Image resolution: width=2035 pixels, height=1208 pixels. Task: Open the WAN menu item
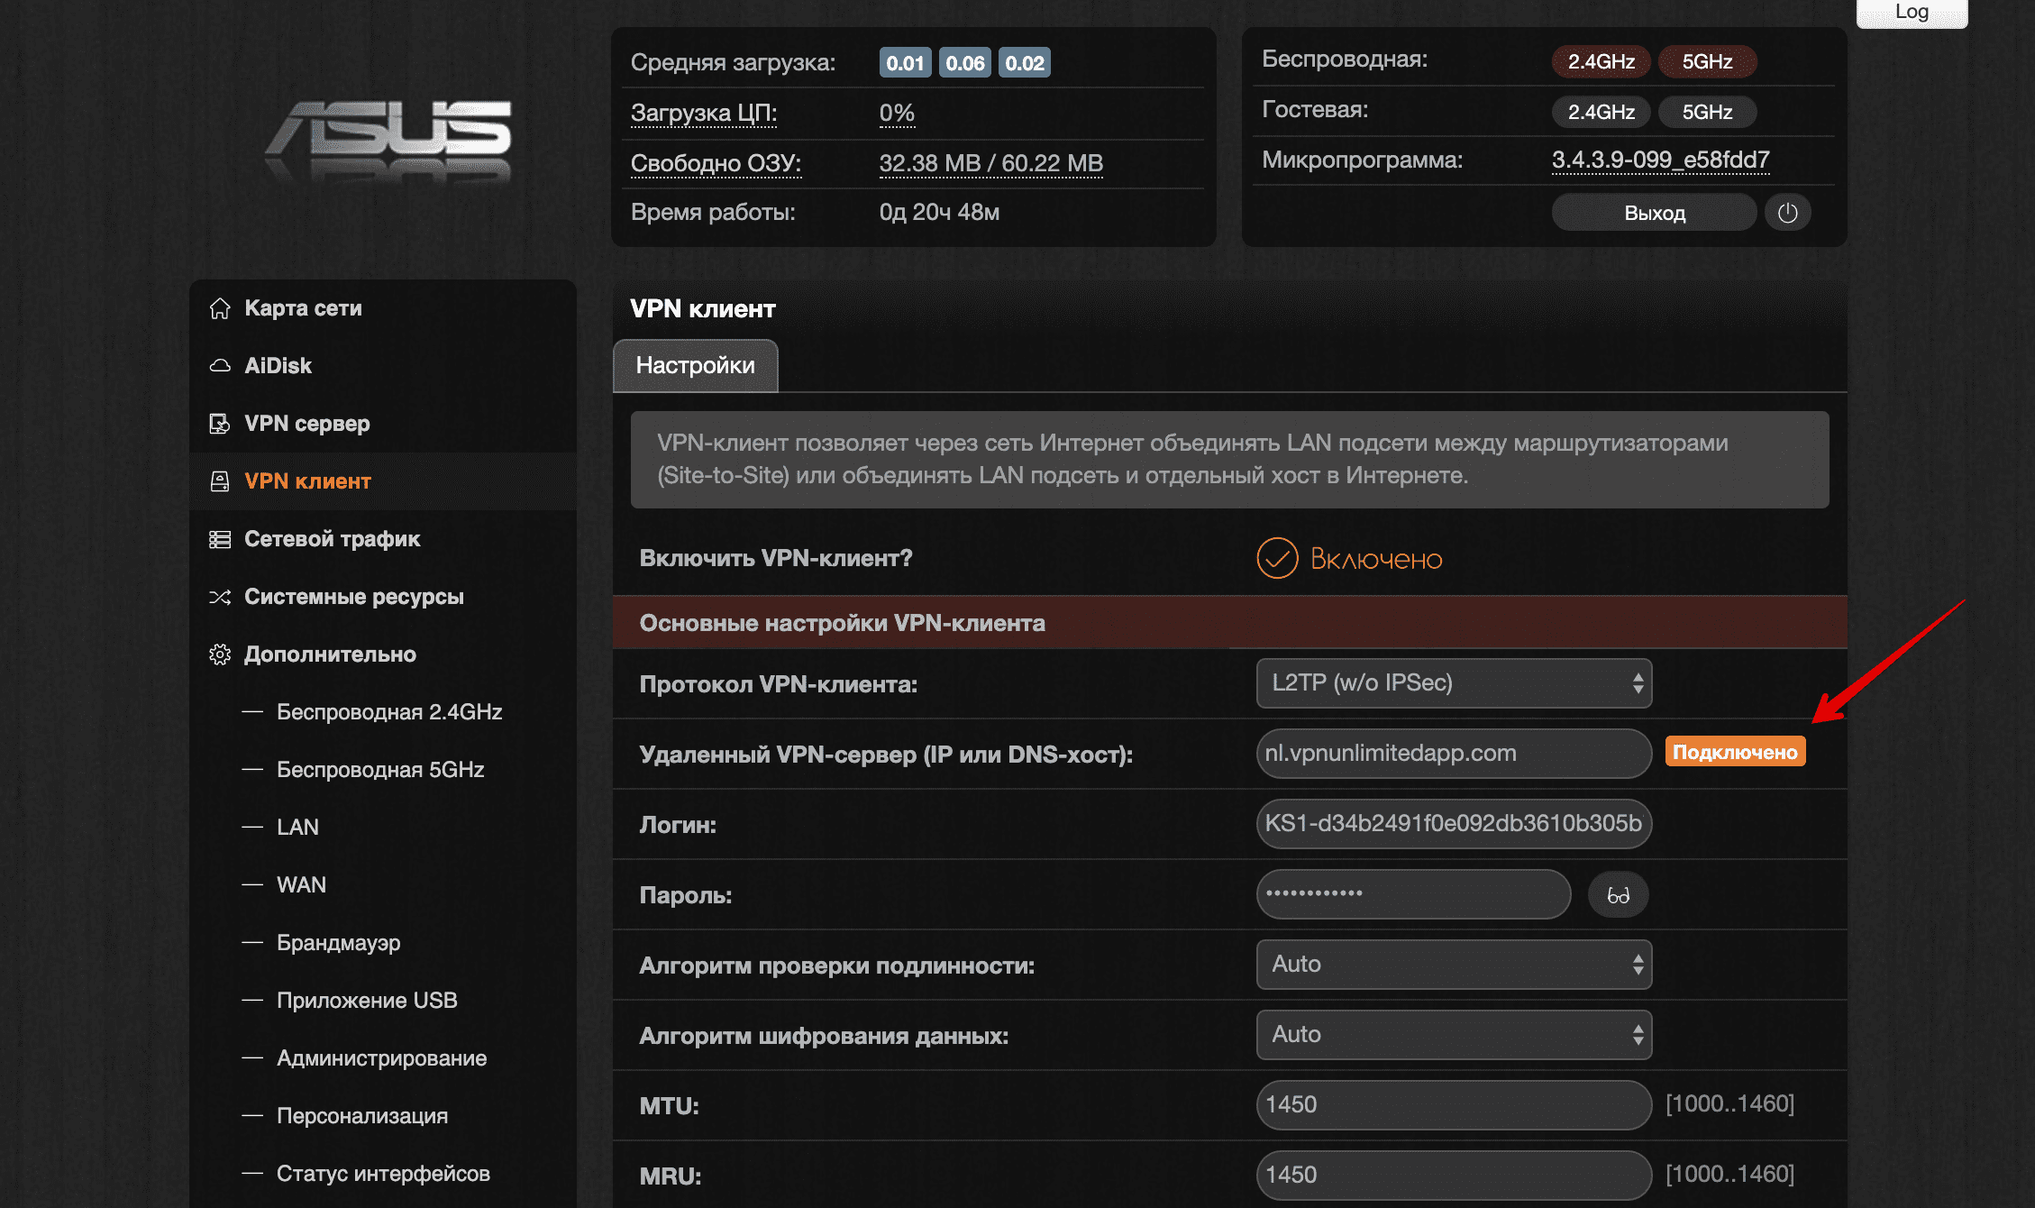click(x=301, y=884)
